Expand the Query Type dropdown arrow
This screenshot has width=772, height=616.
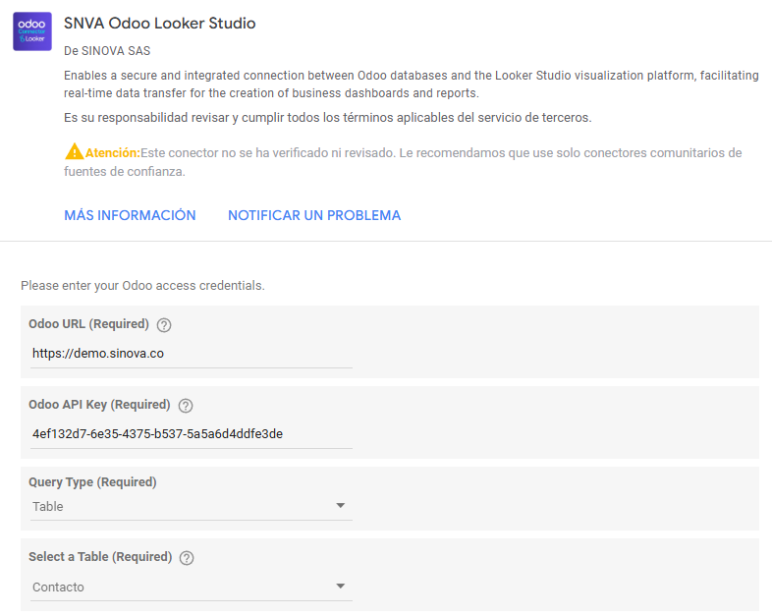(340, 506)
